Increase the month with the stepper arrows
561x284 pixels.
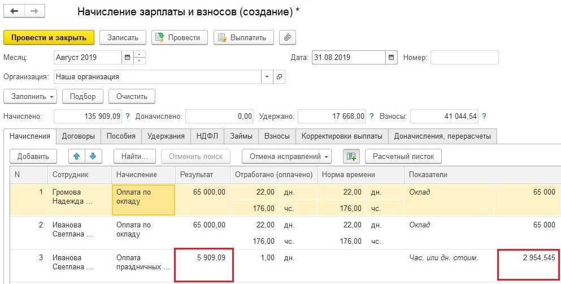click(140, 54)
